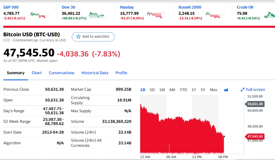Image resolution: width=275 pixels, height=160 pixels.
Task: Select the 1D chart range
Action: point(143,90)
